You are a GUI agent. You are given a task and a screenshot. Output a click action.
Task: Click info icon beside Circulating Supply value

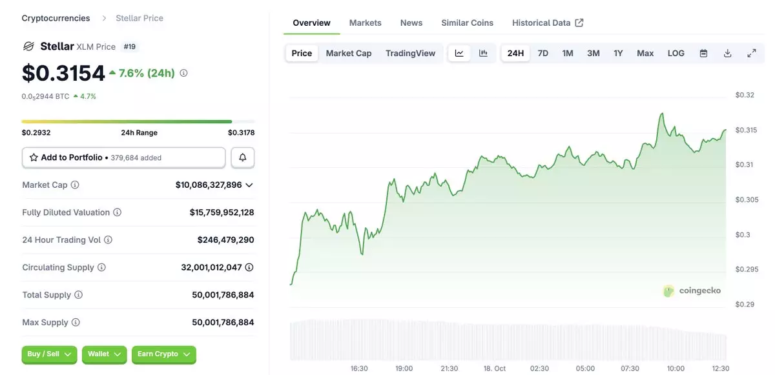click(249, 267)
